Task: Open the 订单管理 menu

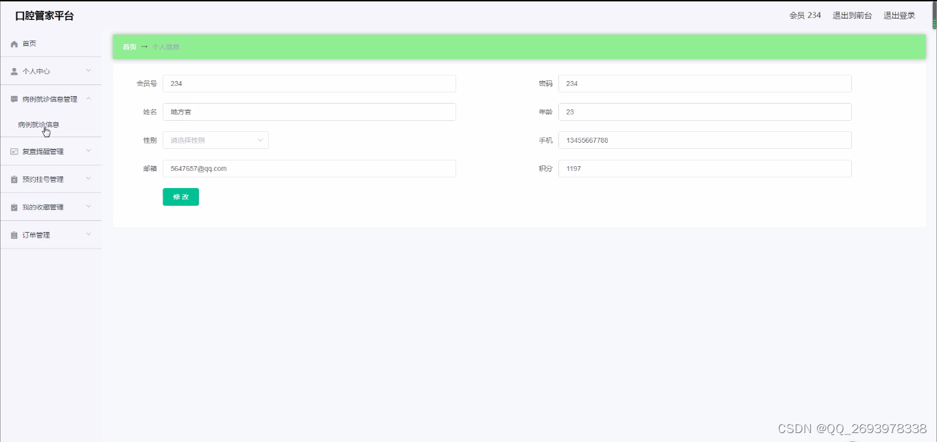Action: click(x=51, y=235)
